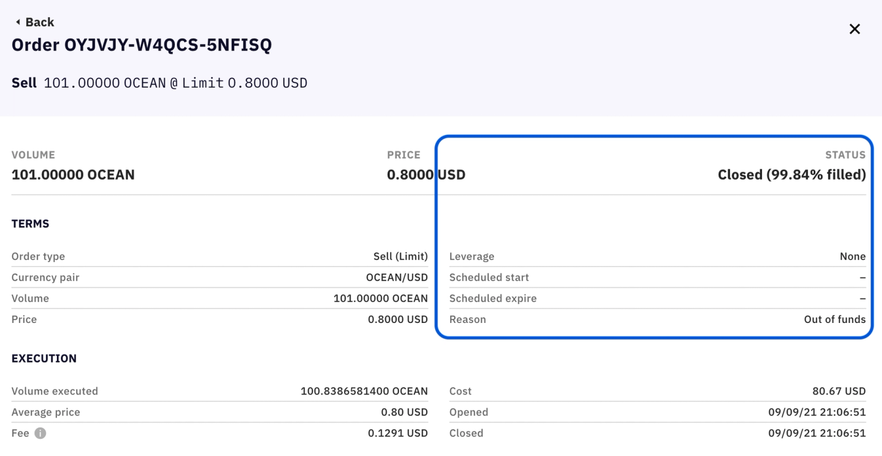Select the Back navigation link
This screenshot has width=882, height=456.
coord(40,22)
